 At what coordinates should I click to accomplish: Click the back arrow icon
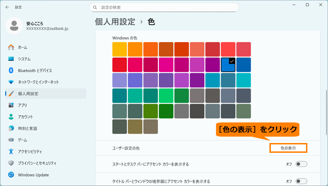point(7,7)
